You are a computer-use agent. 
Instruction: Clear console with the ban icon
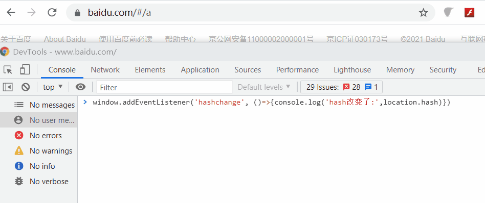tap(26, 87)
